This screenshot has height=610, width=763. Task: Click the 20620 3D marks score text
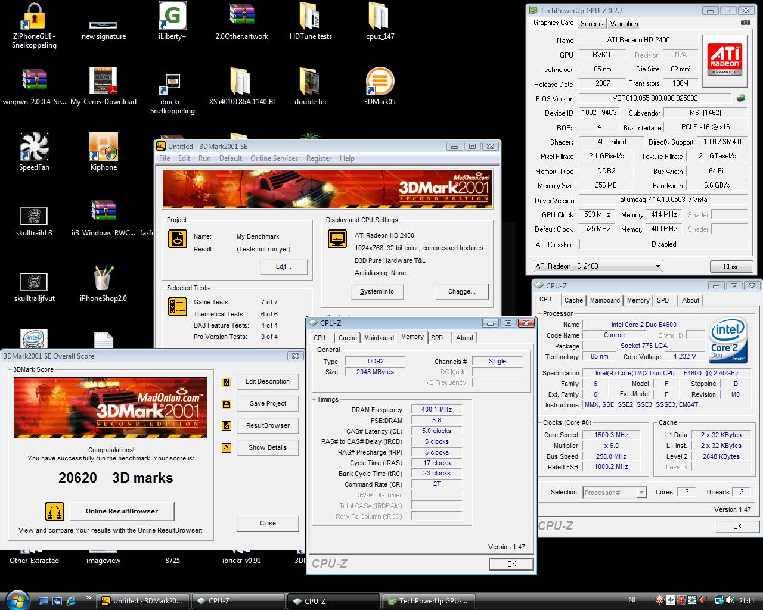[x=116, y=478]
